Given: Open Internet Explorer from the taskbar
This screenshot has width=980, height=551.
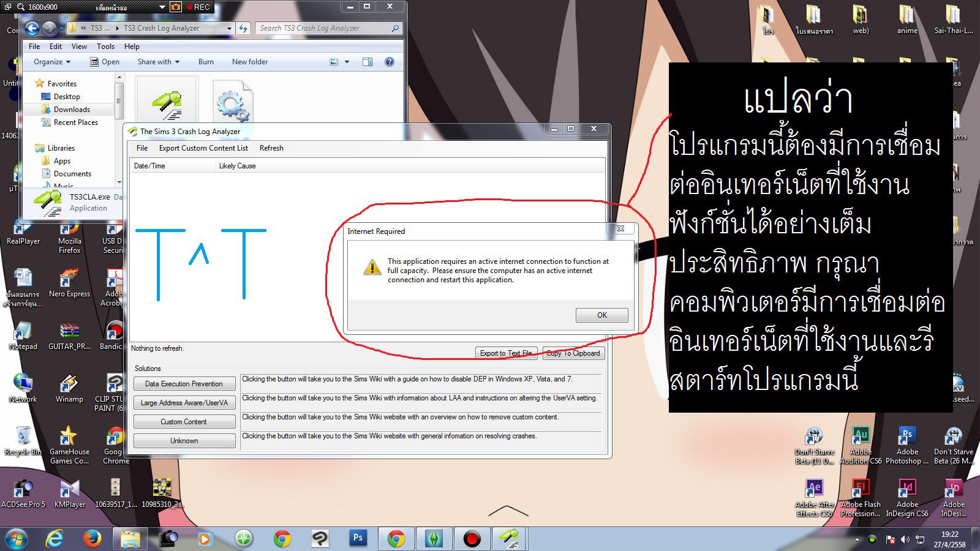Looking at the screenshot, I should [x=55, y=539].
